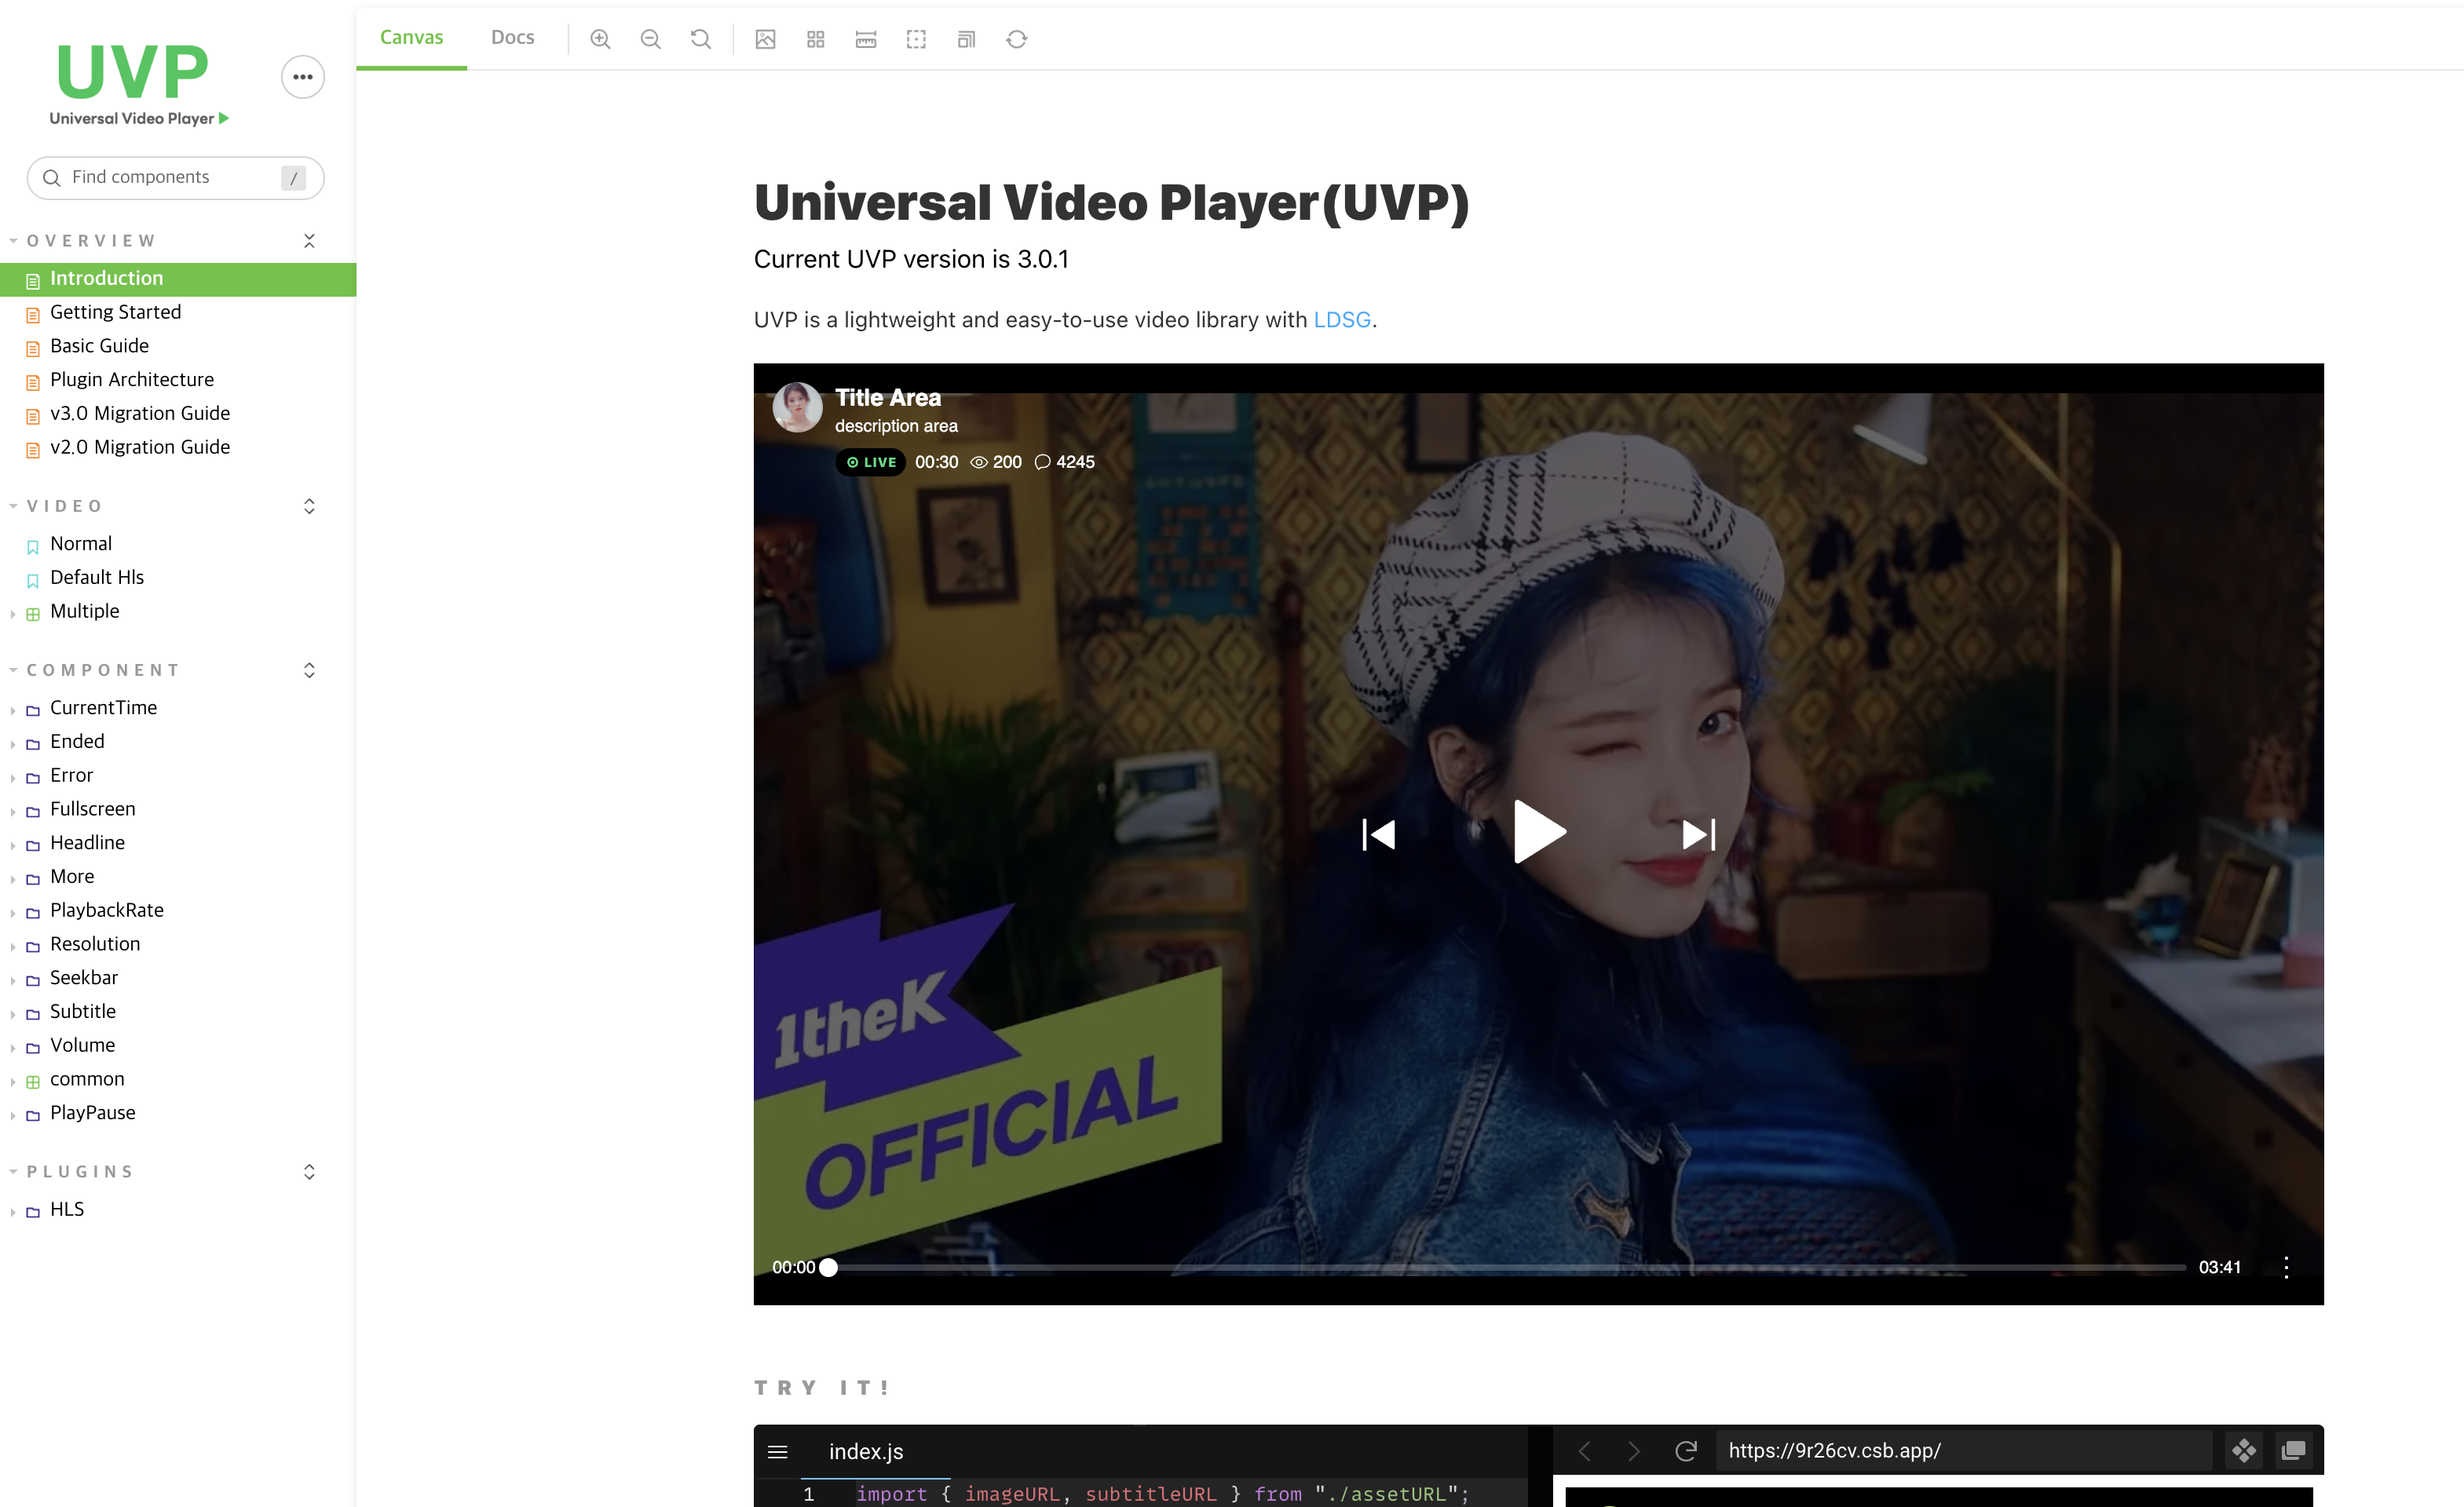Skip to next track in video player
The image size is (2464, 1507).
click(1699, 834)
